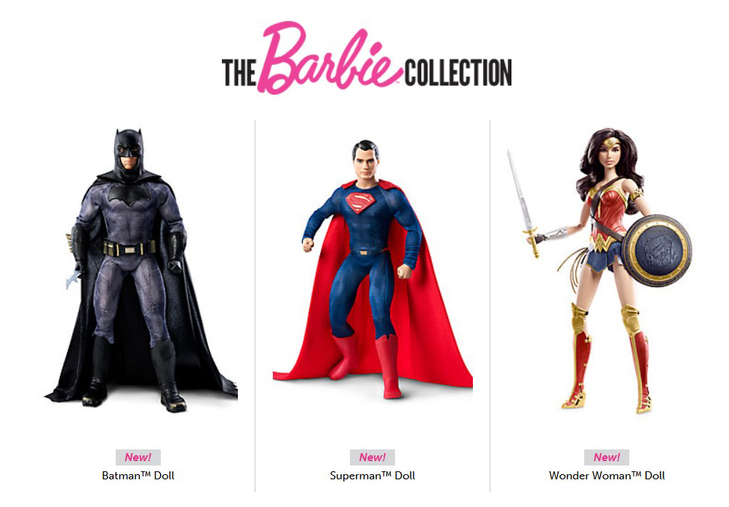Image resolution: width=729 pixels, height=507 pixels.
Task: Follow the Superman™ Doll text link
Action: (x=373, y=476)
